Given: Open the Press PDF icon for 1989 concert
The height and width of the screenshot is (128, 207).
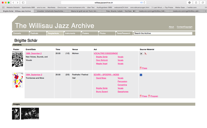Looking at the screenshot, I should click(141, 68).
